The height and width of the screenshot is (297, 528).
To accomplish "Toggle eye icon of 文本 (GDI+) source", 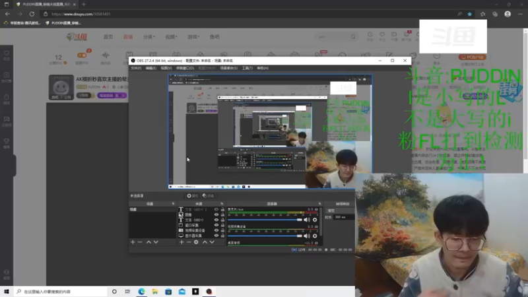I will [216, 220].
